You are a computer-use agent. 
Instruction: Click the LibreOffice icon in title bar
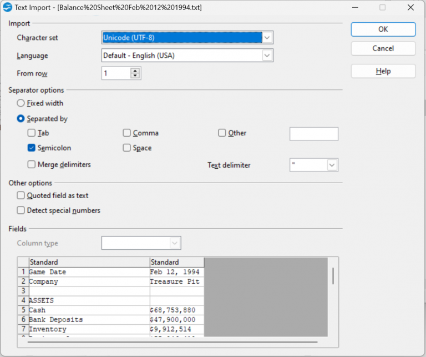tap(8, 8)
